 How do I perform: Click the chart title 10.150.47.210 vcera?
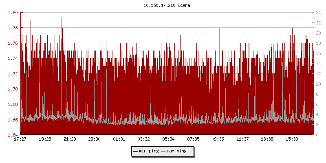163,5
